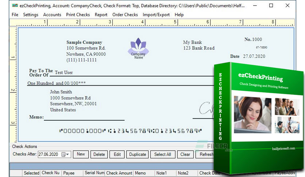The image size is (305, 177).
Task: Click the United States address line
Action: coord(63,110)
